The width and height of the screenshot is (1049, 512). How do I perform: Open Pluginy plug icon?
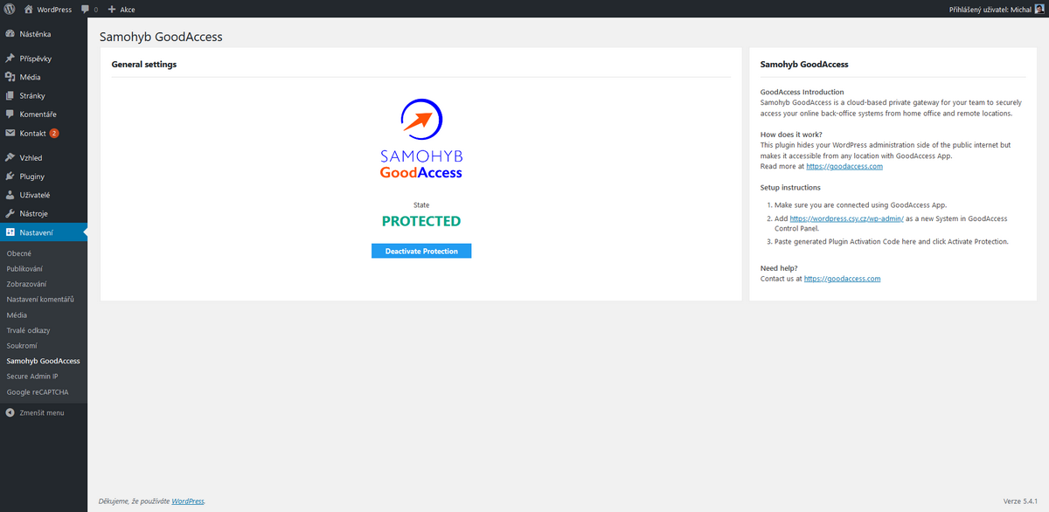pos(10,176)
